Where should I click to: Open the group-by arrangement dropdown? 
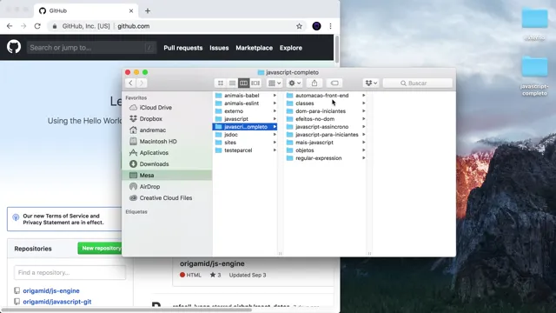pyautogui.click(x=275, y=83)
